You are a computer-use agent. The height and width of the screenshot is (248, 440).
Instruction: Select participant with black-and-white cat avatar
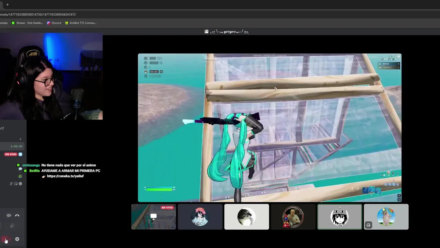pos(246,217)
